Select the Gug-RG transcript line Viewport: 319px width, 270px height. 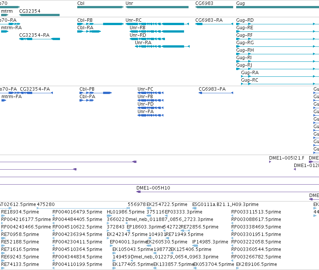(277, 46)
